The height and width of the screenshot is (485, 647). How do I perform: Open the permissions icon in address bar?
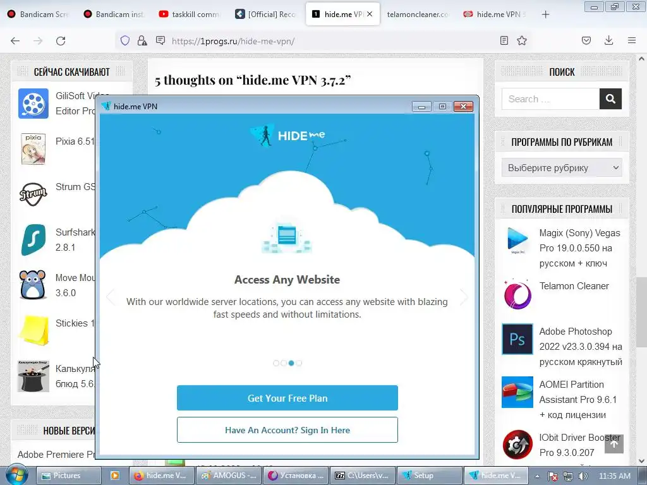(160, 40)
